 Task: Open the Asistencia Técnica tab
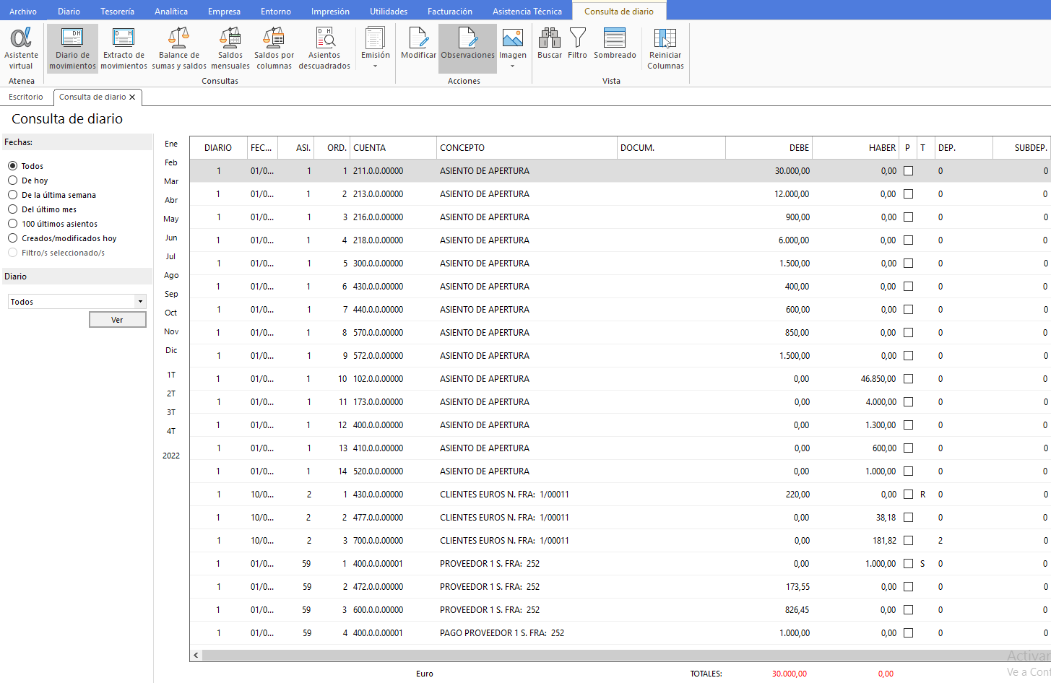click(x=527, y=12)
